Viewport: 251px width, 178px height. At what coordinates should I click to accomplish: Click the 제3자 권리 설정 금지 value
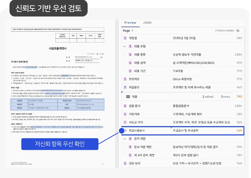186,155
